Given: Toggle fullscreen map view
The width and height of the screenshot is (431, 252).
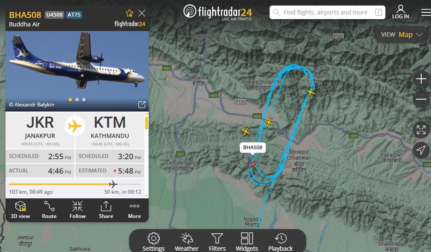Looking at the screenshot, I should point(421,130).
